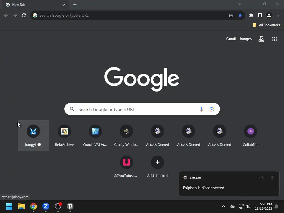The image size is (284, 213).
Task: Open the Extensions puzzle icon
Action: (x=251, y=16)
